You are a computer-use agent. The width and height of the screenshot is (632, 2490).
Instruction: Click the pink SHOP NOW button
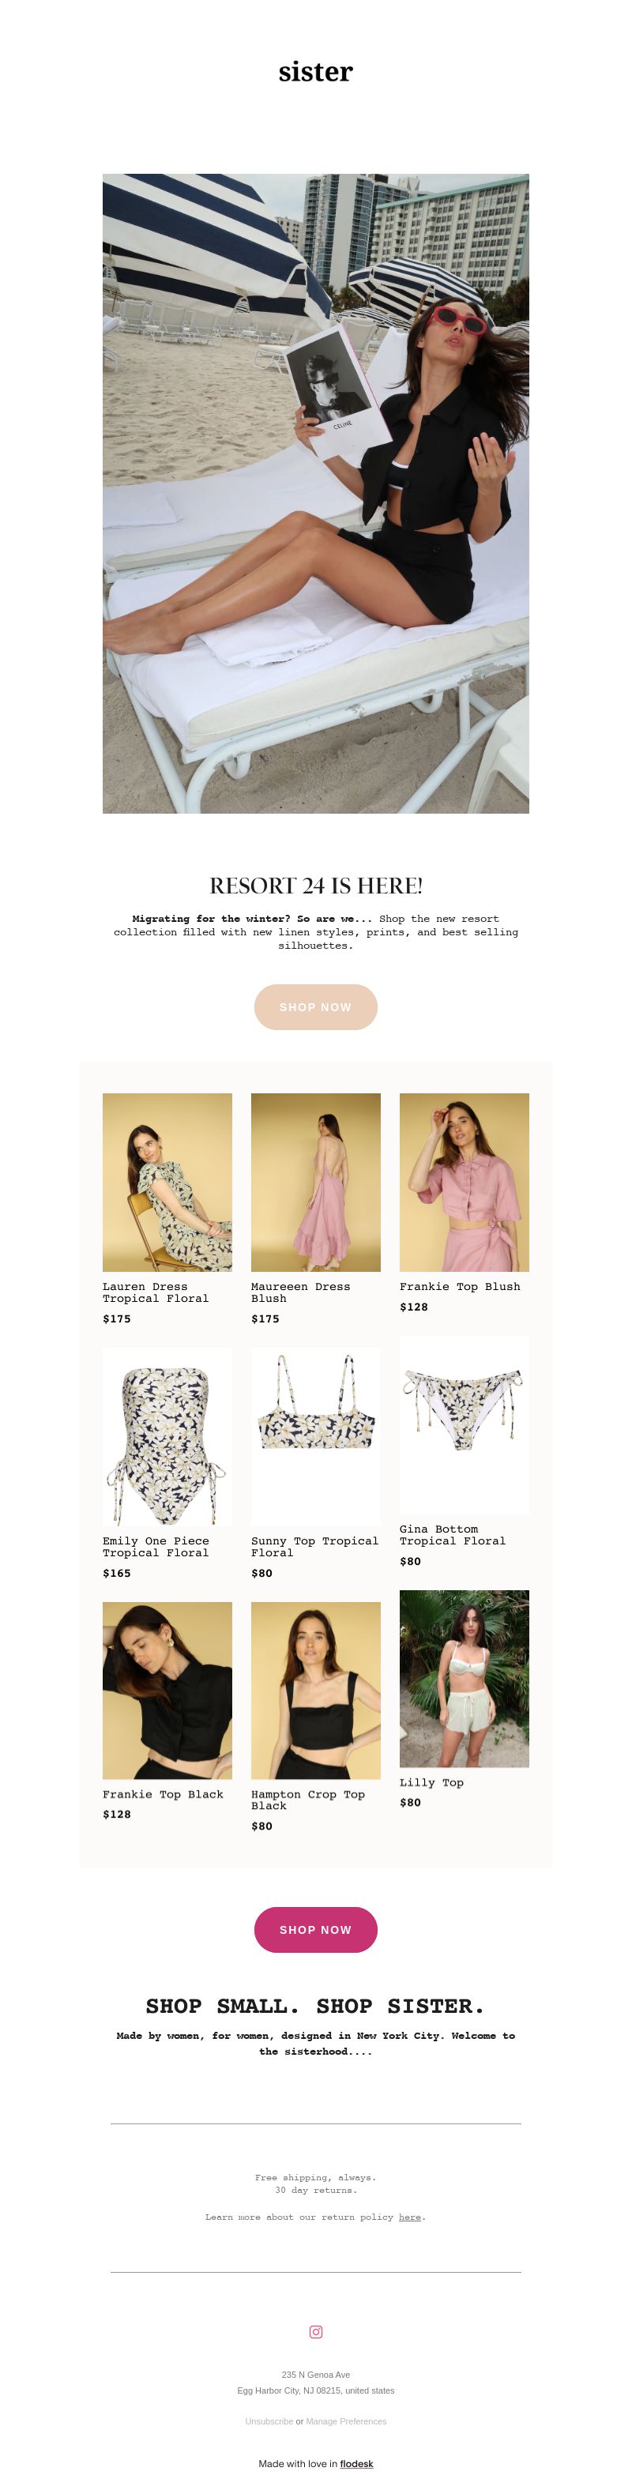316,1928
